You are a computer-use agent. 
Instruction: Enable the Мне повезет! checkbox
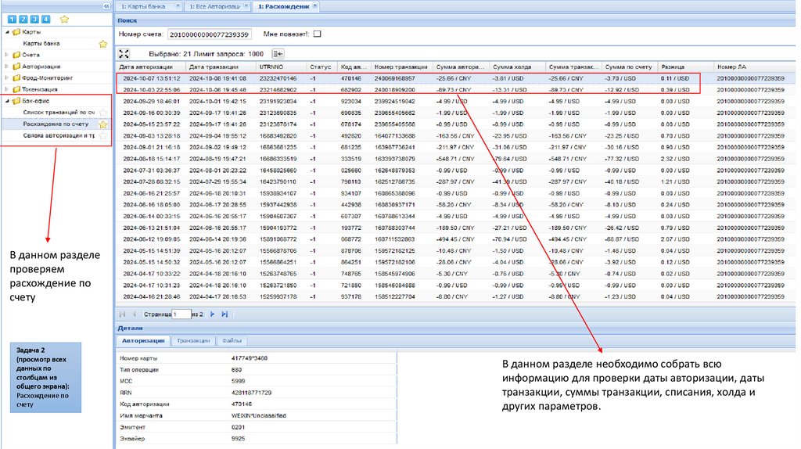point(317,34)
